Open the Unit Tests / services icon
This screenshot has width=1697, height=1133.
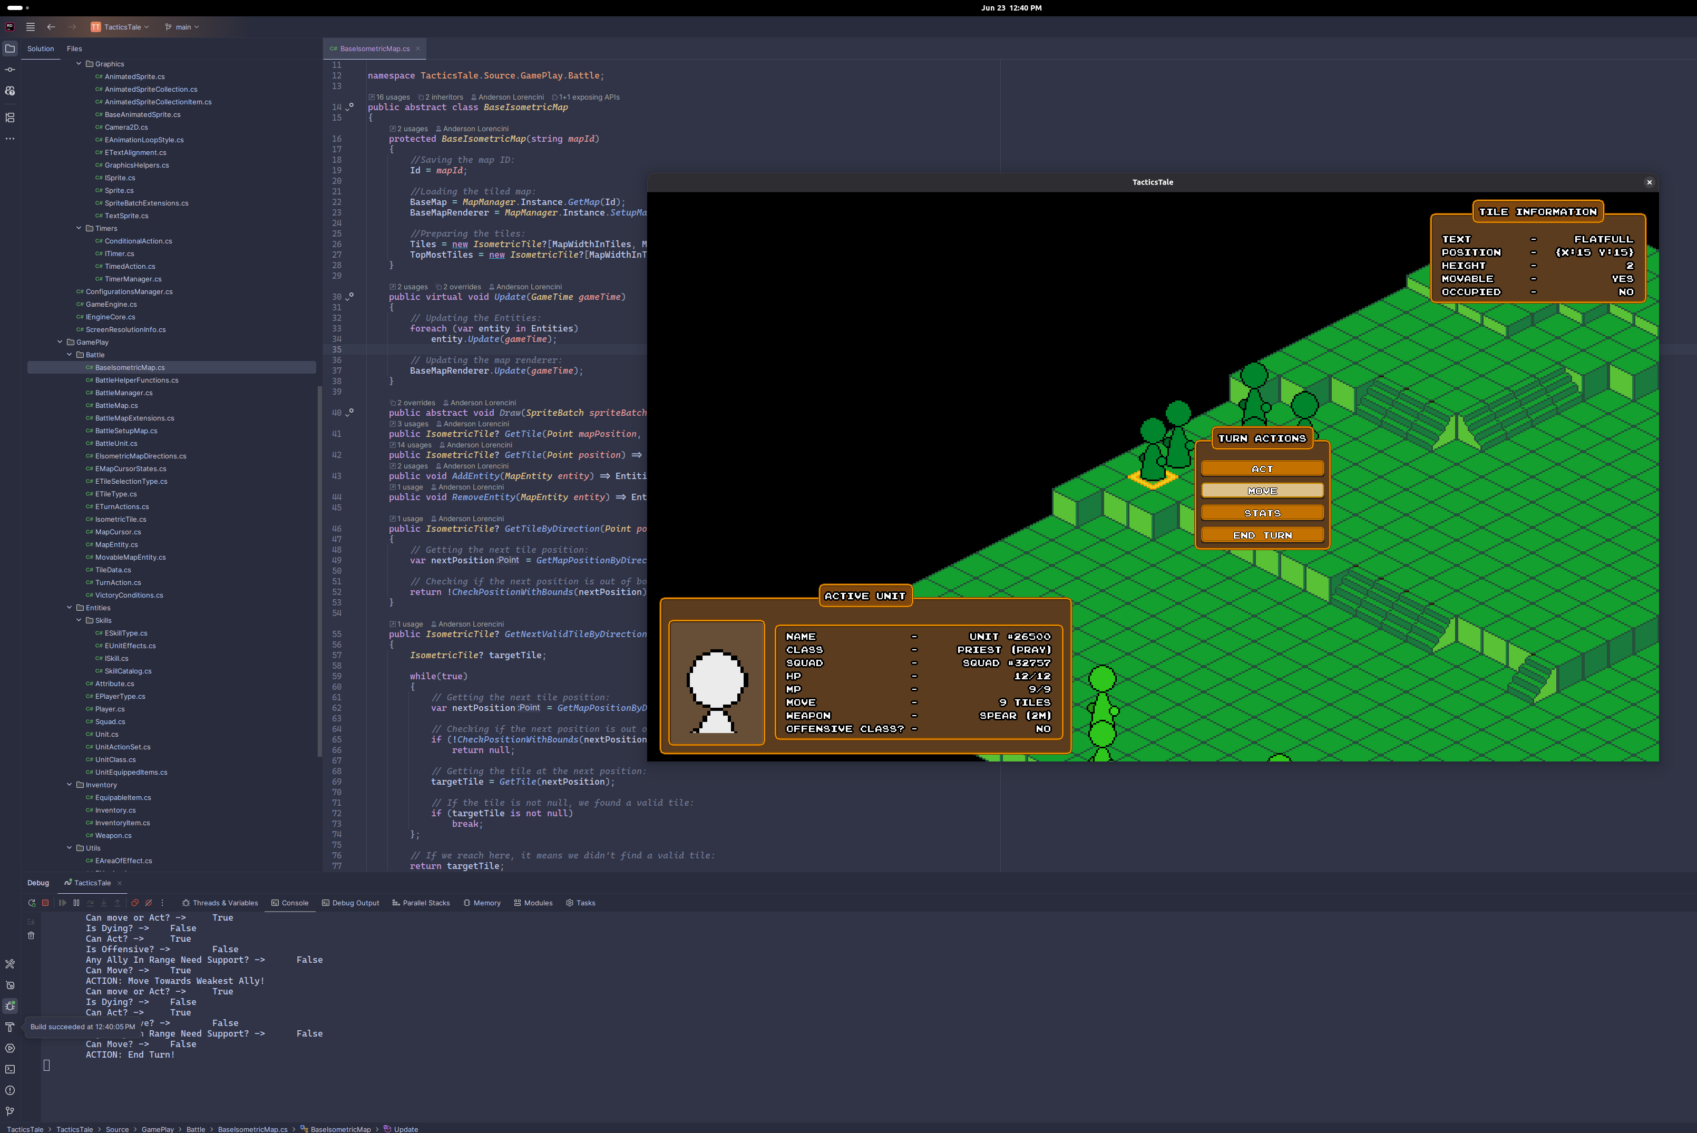(x=10, y=985)
